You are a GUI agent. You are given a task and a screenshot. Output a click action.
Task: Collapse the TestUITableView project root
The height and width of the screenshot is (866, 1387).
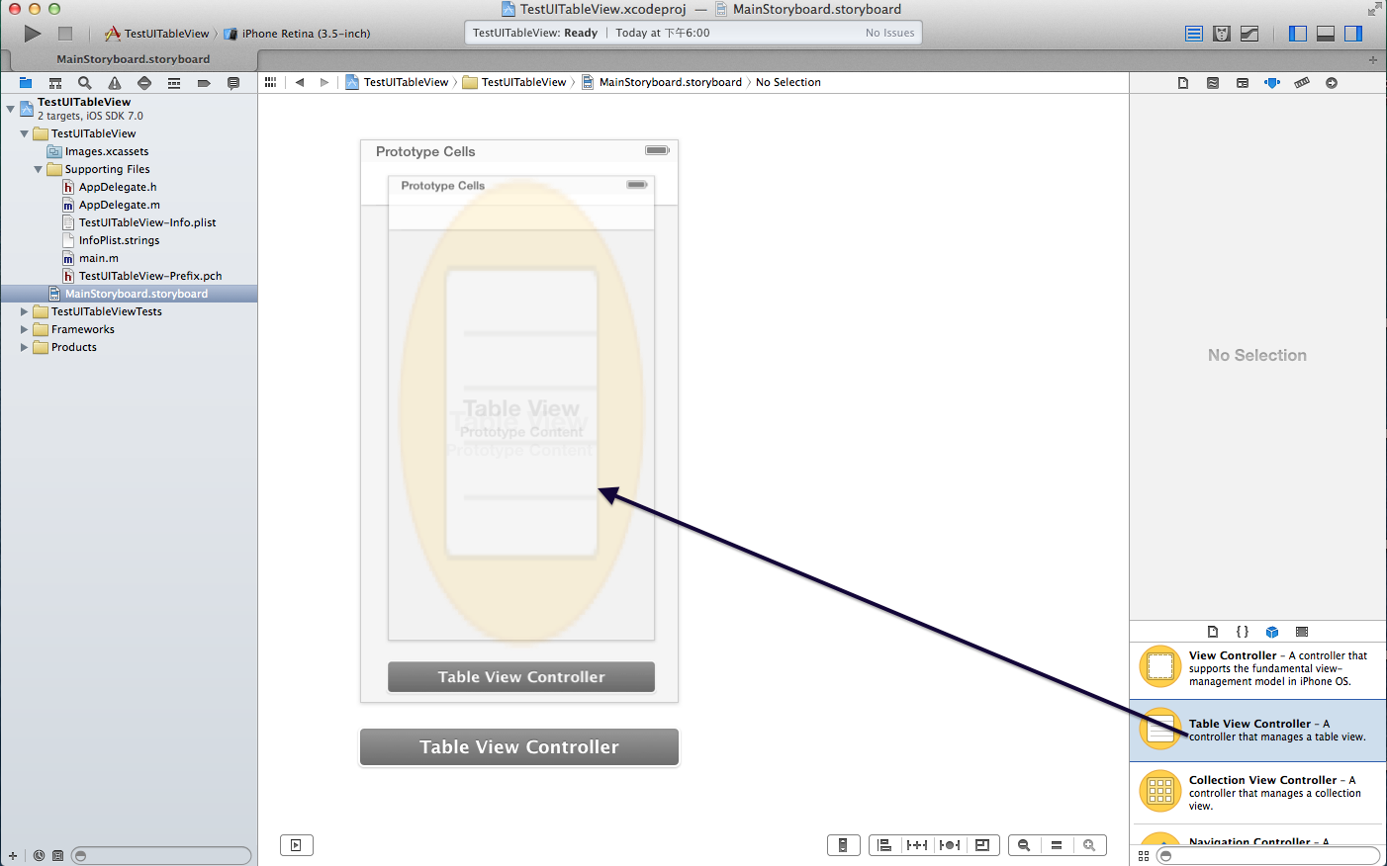(11, 108)
